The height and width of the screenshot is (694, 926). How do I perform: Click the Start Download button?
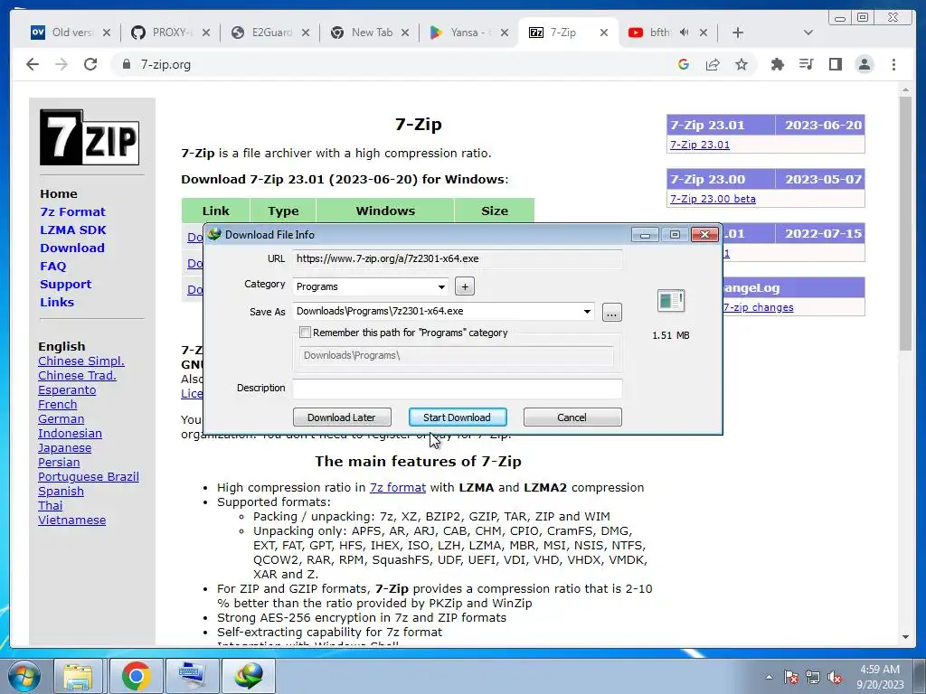(457, 417)
